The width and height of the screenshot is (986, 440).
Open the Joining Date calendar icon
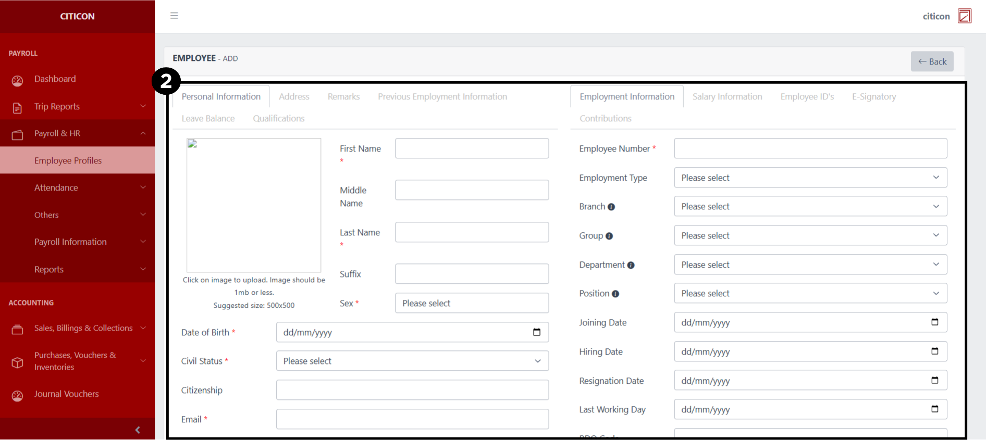934,322
